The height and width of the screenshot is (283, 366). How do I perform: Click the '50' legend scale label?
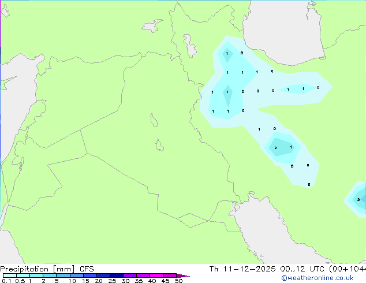(x=178, y=281)
